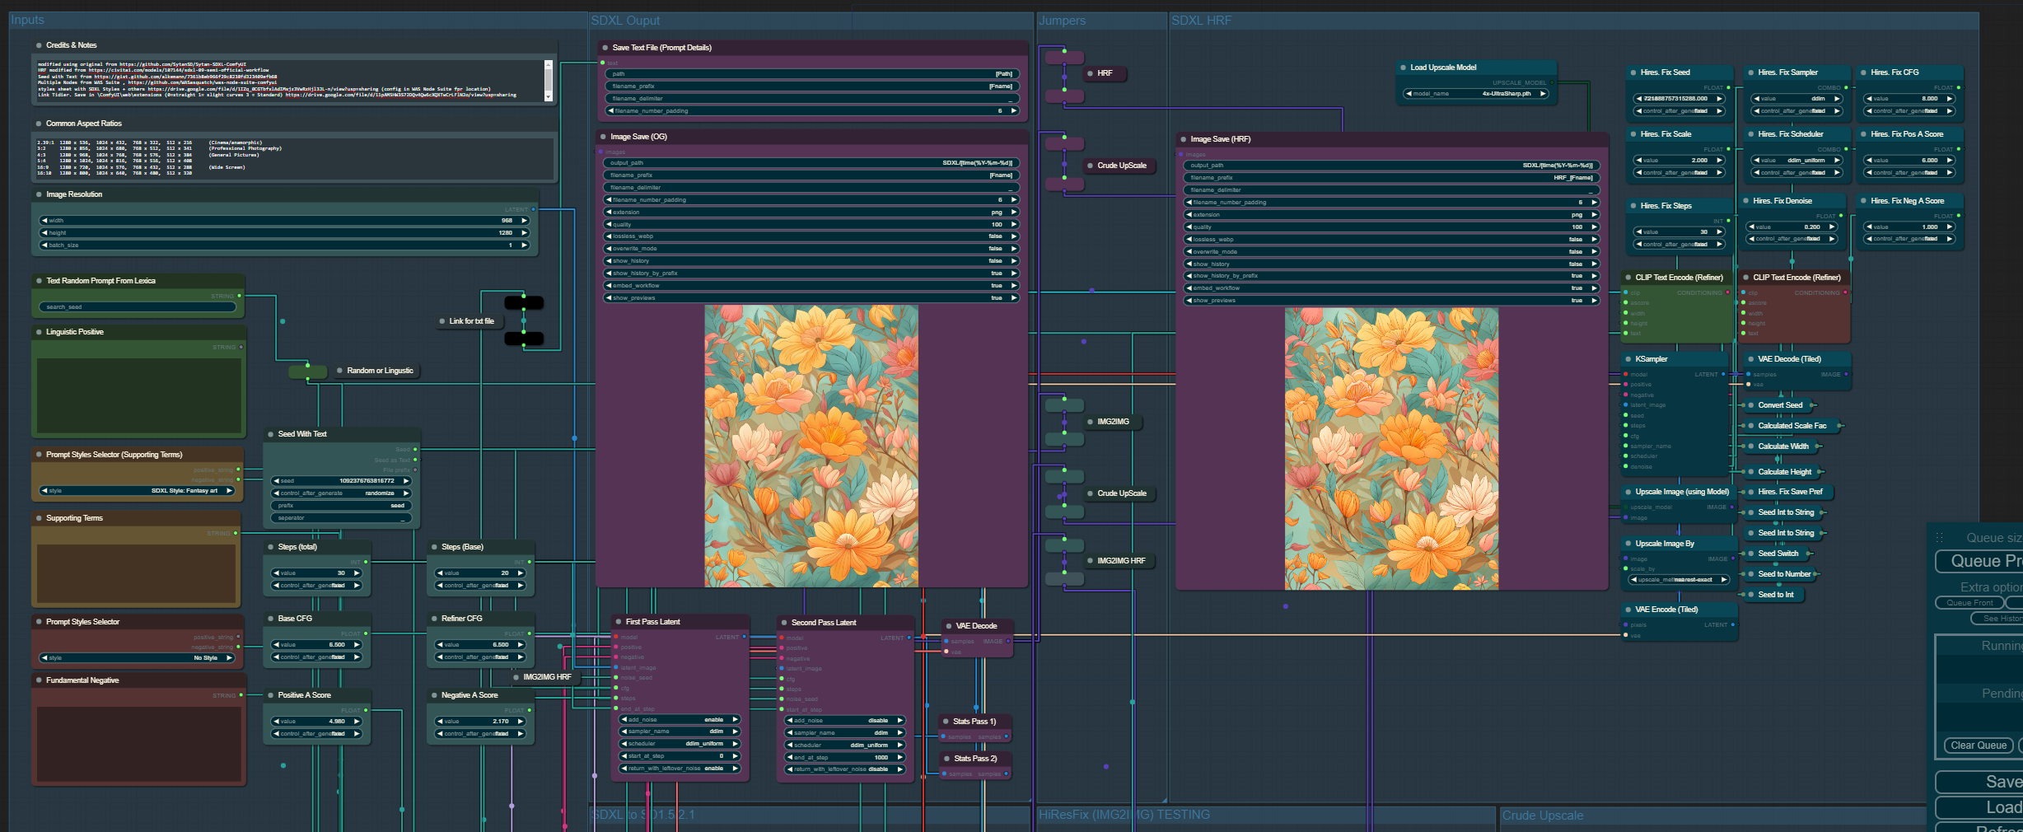Expand the collapsed Link for txt file node
The image size is (2023, 832).
pos(442,321)
